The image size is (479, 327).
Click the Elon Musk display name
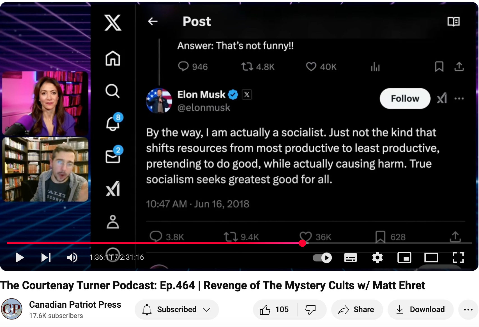click(x=201, y=95)
